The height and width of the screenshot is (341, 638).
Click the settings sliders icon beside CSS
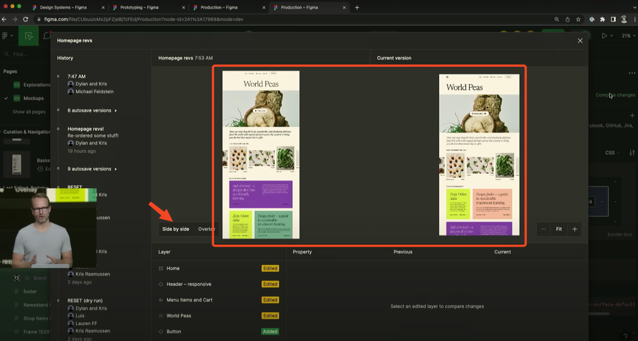tap(632, 153)
